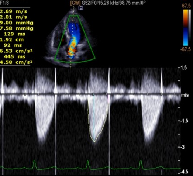The width and height of the screenshot is (193, 176).
Task: Click the m/s unit label at baseline
Action: tap(185, 95)
